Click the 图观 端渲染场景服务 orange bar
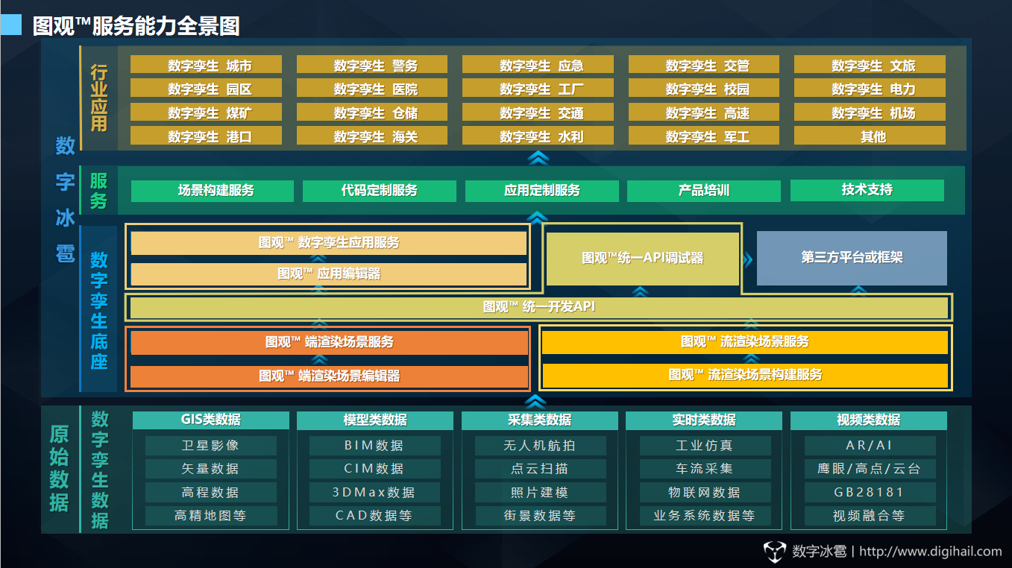This screenshot has width=1012, height=568. point(329,342)
